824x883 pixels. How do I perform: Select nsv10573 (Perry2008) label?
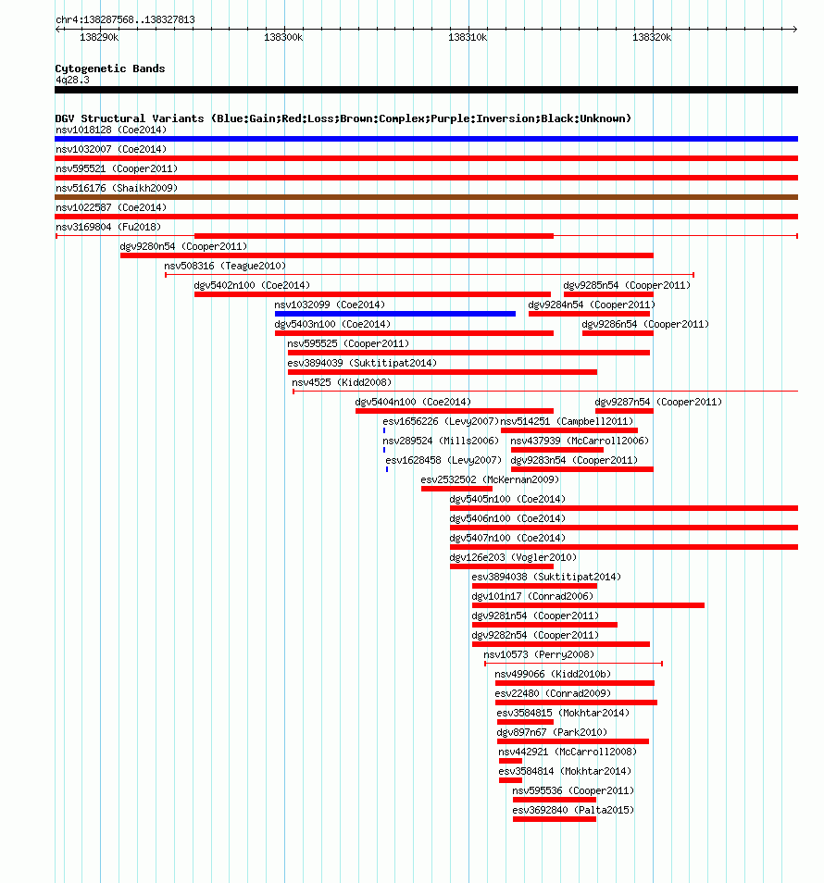tap(539, 654)
